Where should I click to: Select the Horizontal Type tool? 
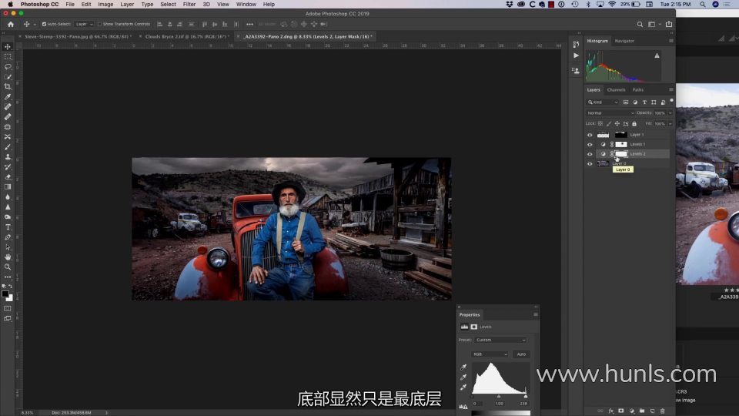click(x=8, y=226)
